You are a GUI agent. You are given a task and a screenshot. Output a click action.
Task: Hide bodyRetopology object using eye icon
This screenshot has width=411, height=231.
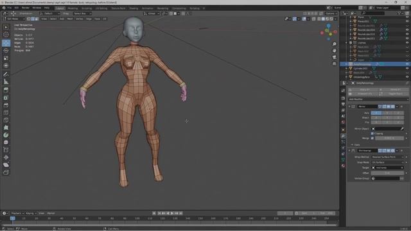tap(407, 64)
